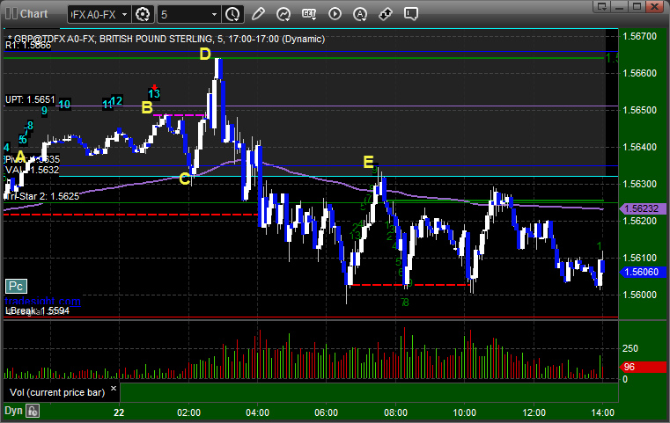
Task: Click the yellow A label marker
Action: pos(20,157)
